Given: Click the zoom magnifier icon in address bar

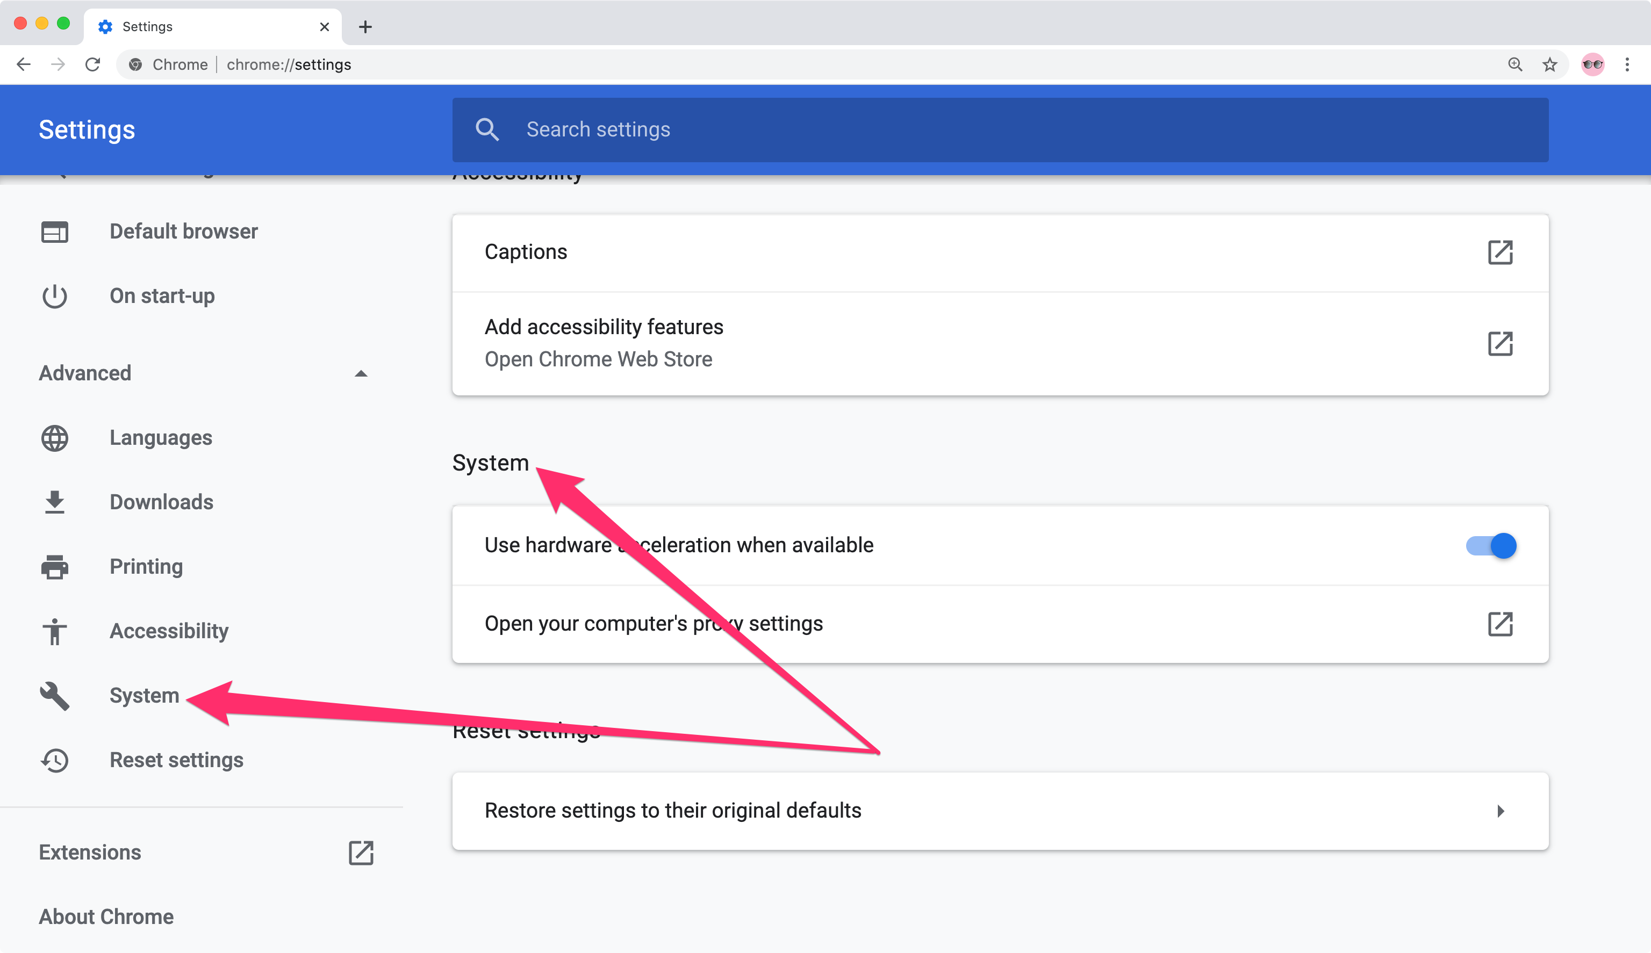Looking at the screenshot, I should coord(1515,64).
